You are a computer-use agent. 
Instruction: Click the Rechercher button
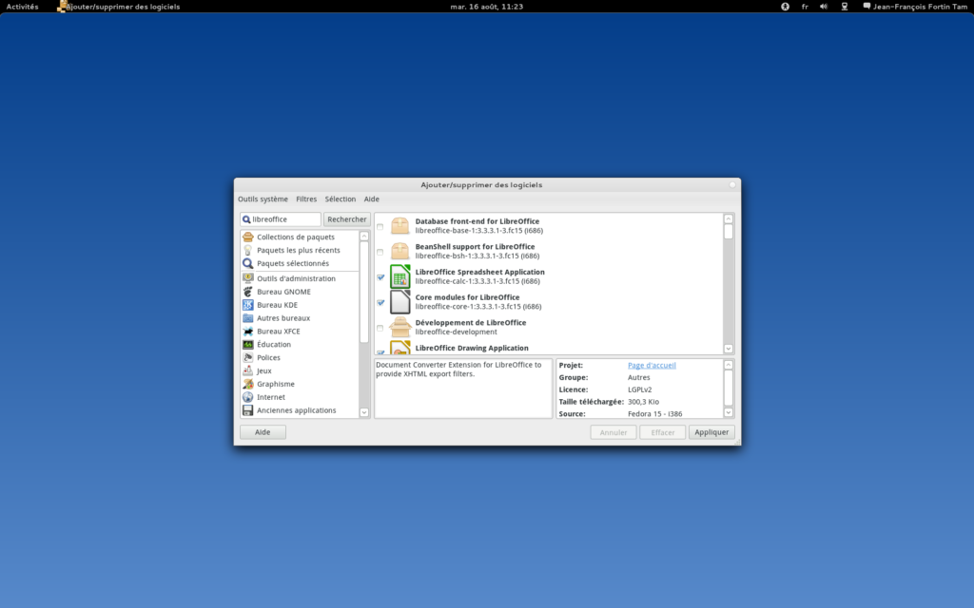pos(346,219)
